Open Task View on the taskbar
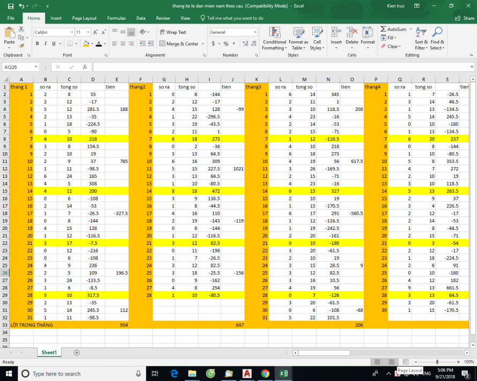 [155, 373]
